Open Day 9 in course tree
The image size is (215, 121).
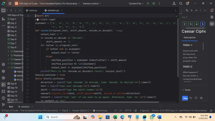click(13, 84)
